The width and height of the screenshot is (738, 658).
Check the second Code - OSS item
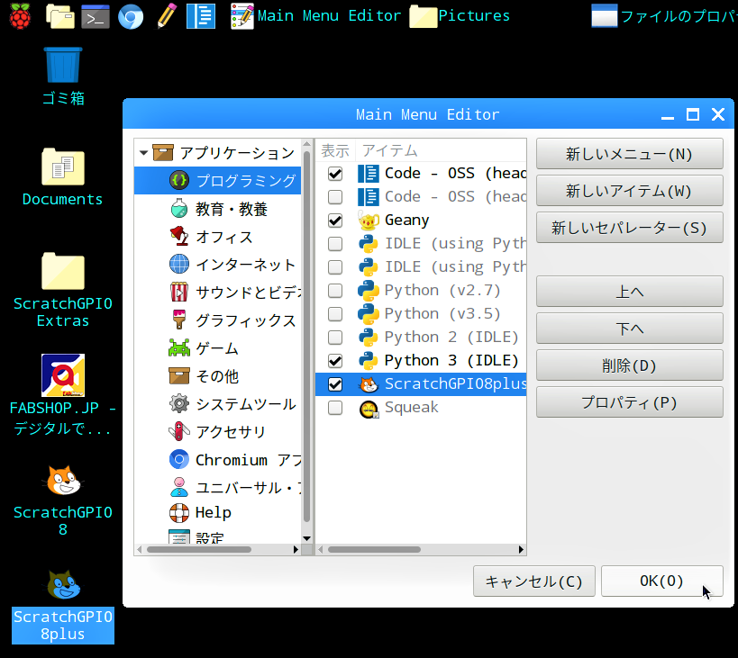[x=335, y=197]
